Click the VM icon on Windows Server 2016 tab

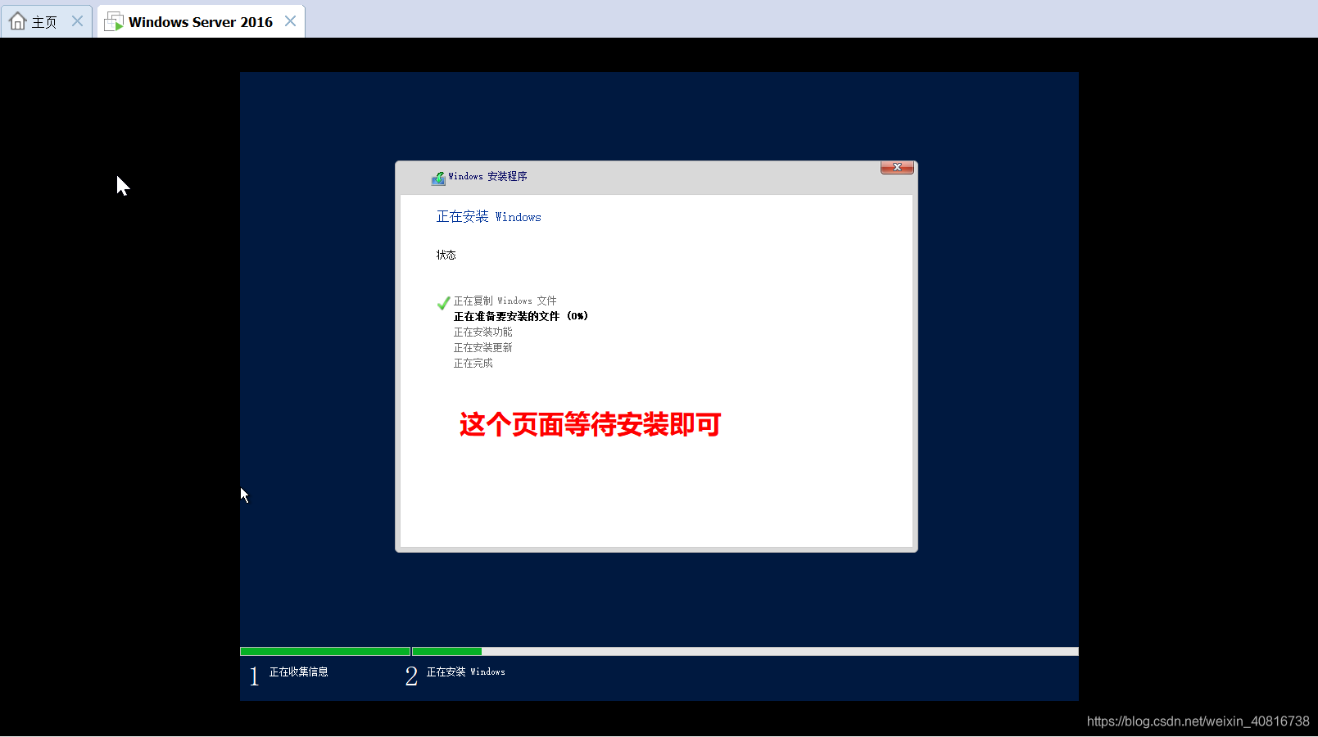pyautogui.click(x=114, y=22)
